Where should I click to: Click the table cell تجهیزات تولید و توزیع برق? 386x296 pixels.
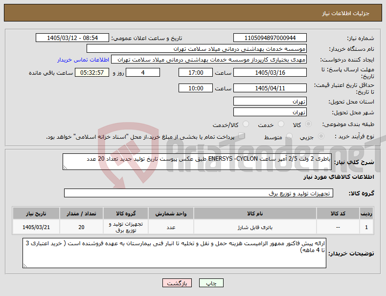click(x=126, y=227)
